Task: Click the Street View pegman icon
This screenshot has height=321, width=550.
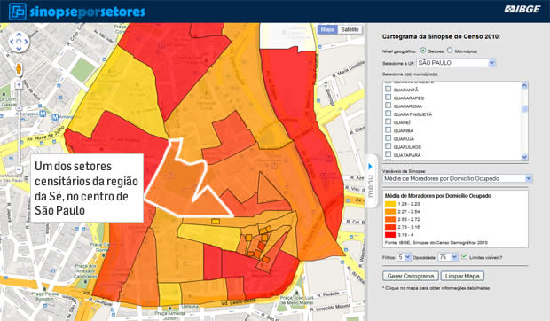Action: pos(19,68)
